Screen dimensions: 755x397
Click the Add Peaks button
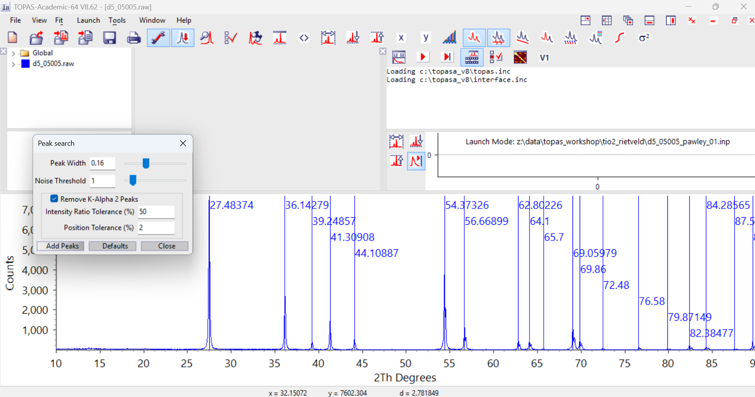click(62, 246)
